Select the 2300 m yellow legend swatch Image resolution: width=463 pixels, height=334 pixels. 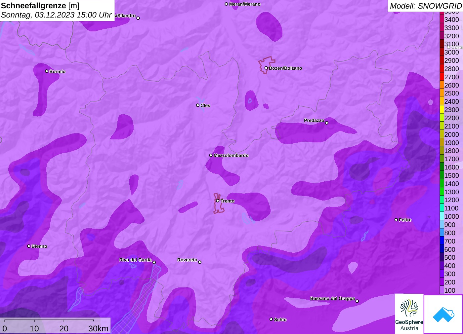point(442,109)
